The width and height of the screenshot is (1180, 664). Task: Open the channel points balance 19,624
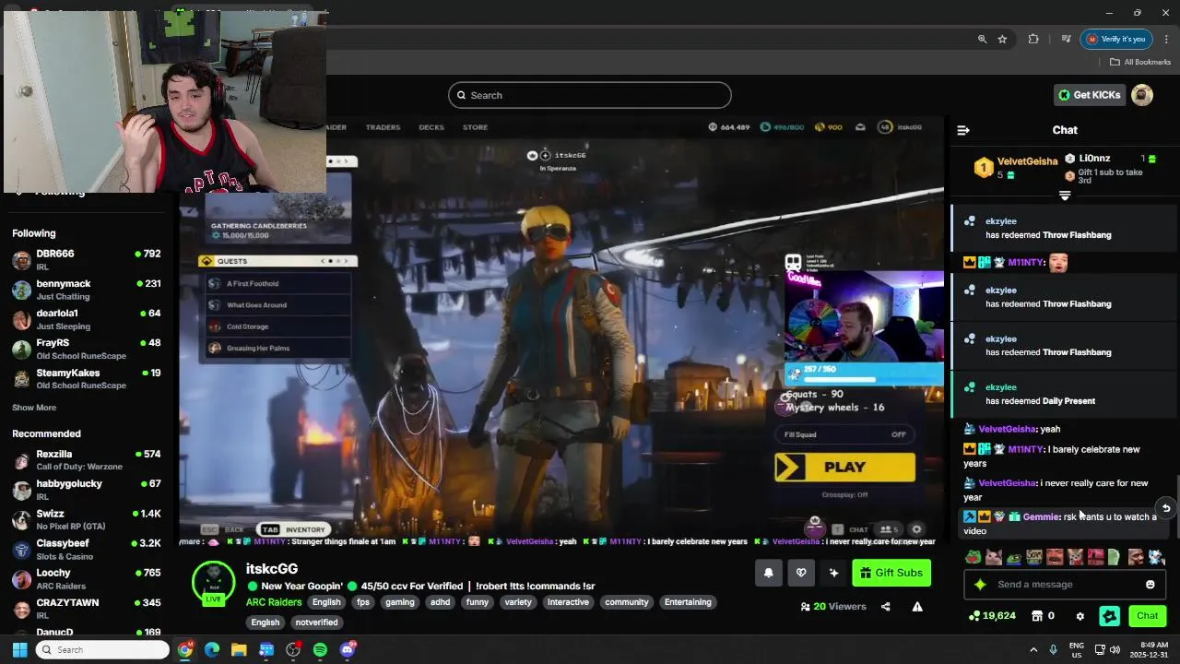(991, 616)
